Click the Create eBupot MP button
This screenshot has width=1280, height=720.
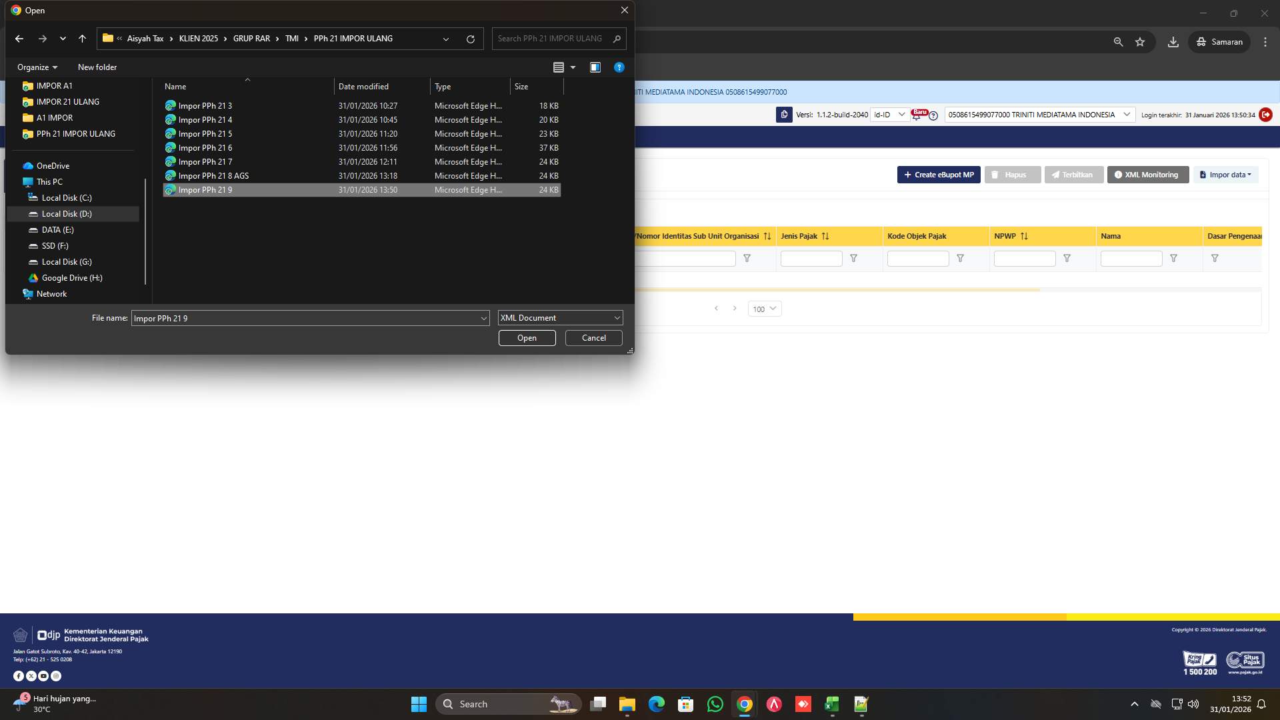(939, 175)
